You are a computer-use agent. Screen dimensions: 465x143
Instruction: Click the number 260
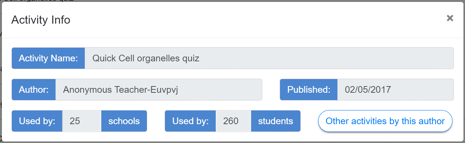231,121
